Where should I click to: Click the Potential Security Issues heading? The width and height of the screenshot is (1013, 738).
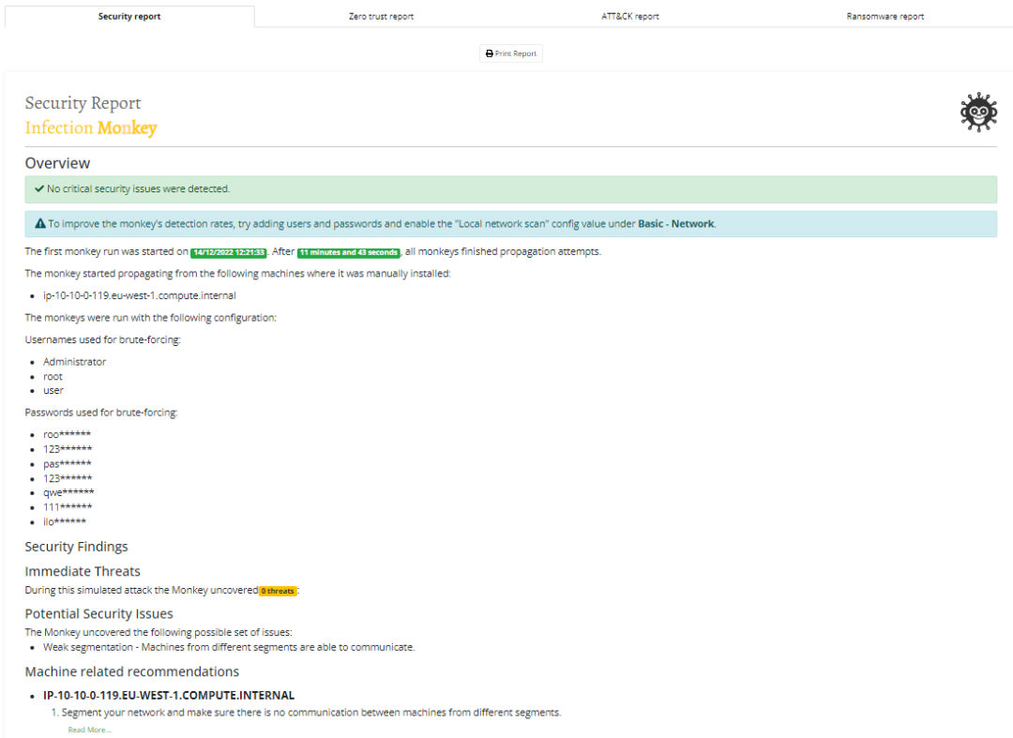[x=98, y=614]
